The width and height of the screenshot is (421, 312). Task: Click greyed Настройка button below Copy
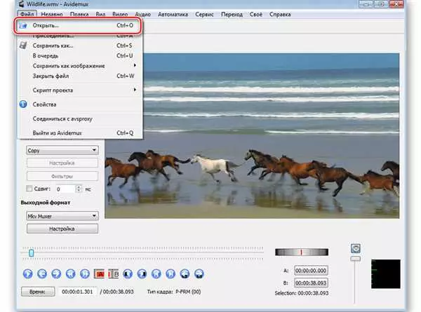point(62,163)
